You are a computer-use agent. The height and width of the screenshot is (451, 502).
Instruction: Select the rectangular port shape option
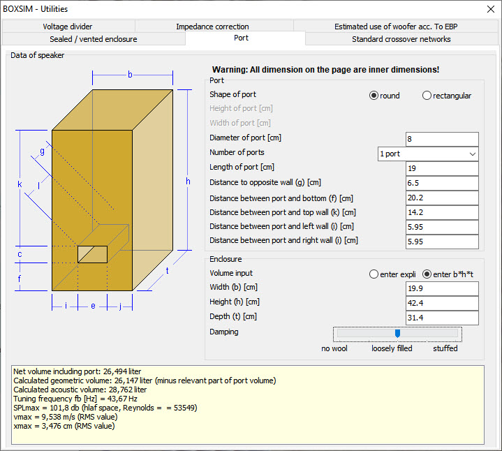point(427,96)
